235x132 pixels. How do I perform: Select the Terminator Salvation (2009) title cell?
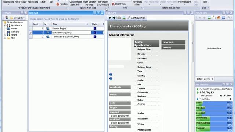click(x=71, y=37)
